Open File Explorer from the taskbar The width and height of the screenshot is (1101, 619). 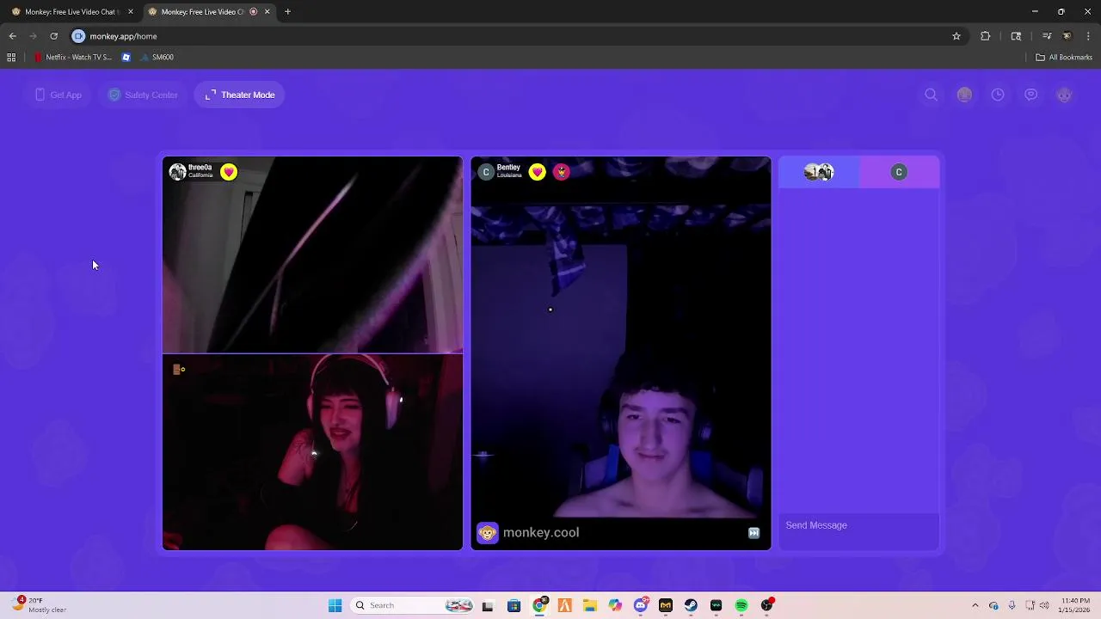point(589,605)
